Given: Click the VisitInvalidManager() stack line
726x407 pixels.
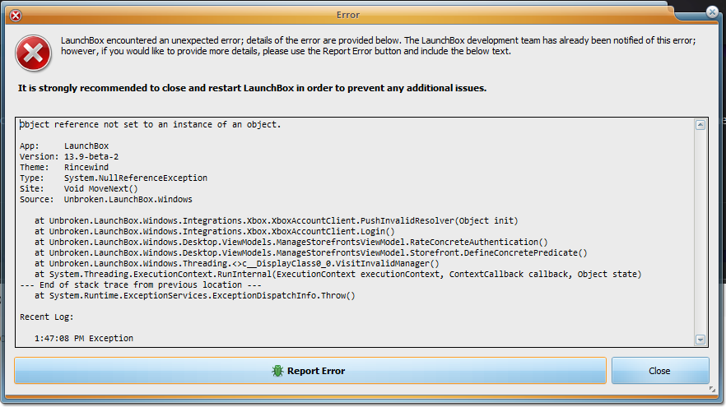Looking at the screenshot, I should pyautogui.click(x=236, y=263).
